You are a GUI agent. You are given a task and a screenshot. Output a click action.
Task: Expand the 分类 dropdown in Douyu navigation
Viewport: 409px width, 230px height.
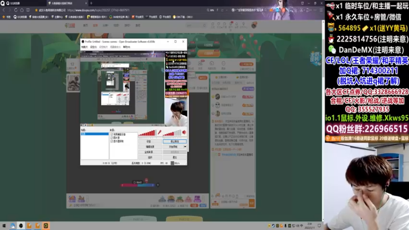point(105,26)
